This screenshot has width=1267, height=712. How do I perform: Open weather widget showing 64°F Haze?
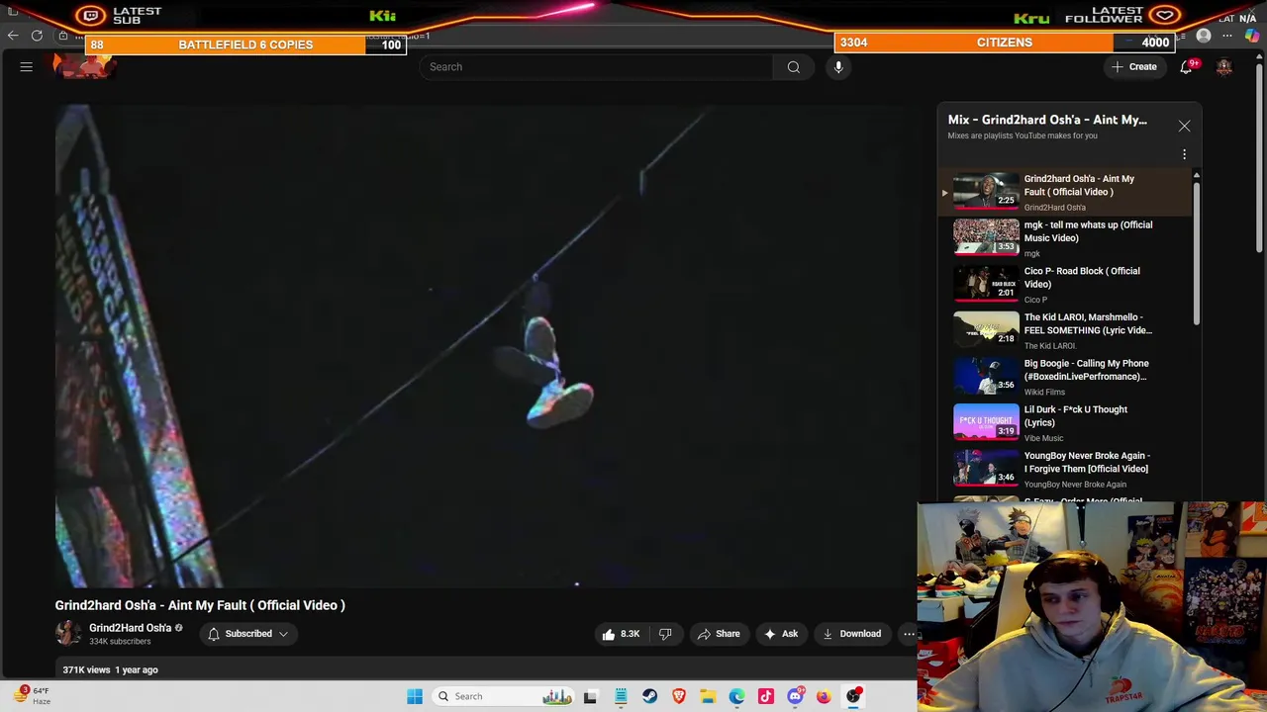30,695
